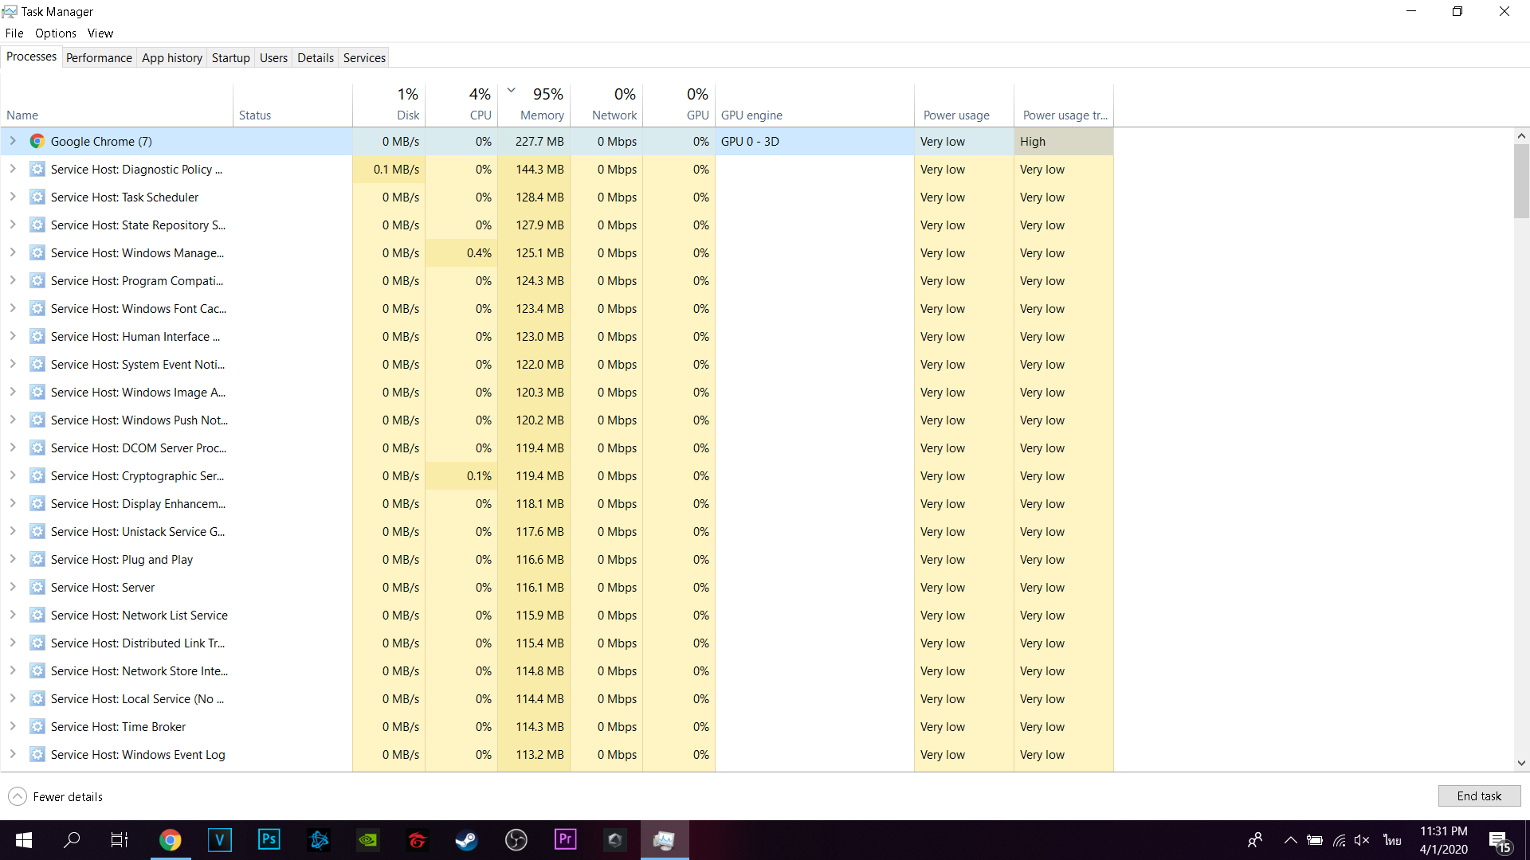Expand Service Host: Task Scheduler row

13,197
